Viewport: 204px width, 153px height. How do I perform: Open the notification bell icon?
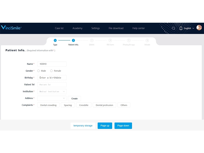pyautogui.click(x=181, y=28)
